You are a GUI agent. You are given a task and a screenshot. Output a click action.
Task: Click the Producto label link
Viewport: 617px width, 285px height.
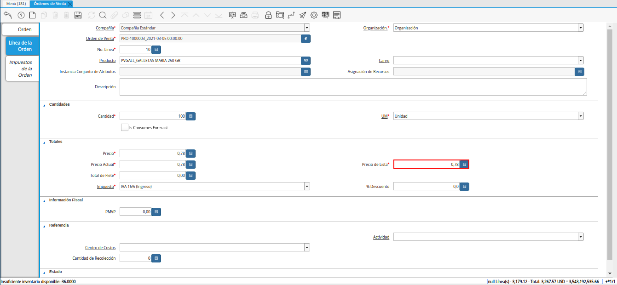[107, 61]
